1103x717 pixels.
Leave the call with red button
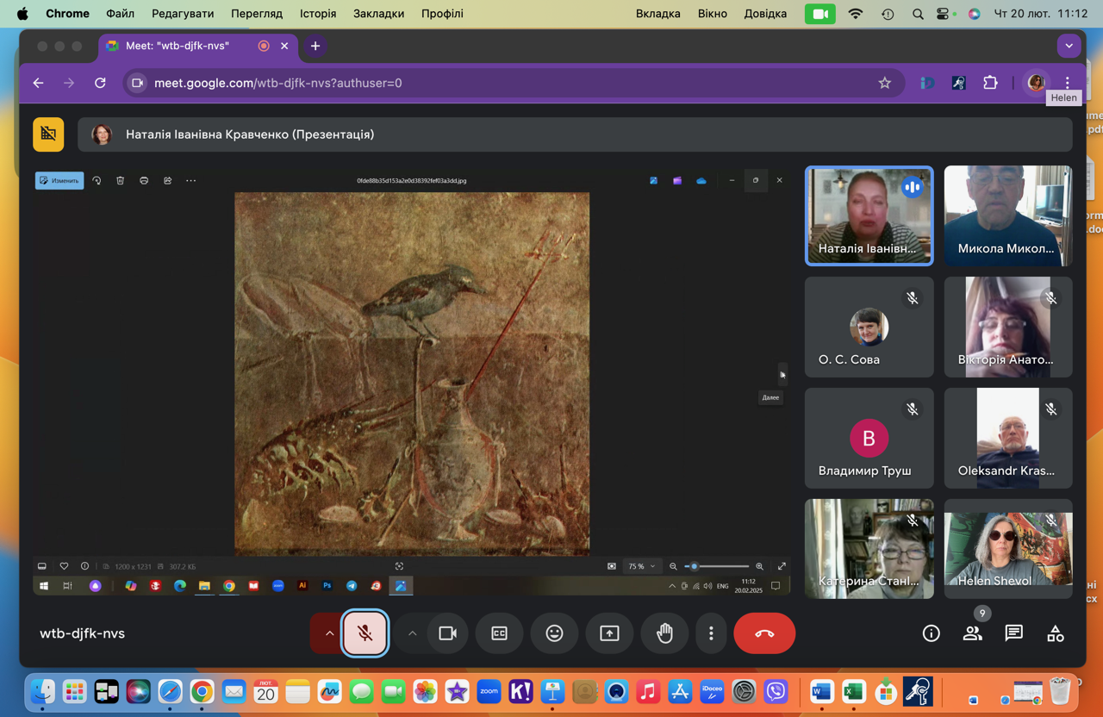(764, 633)
